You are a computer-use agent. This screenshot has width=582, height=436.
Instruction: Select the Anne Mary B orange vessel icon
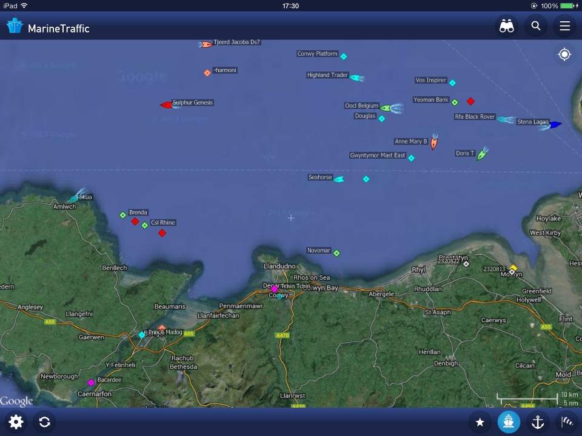pyautogui.click(x=434, y=143)
